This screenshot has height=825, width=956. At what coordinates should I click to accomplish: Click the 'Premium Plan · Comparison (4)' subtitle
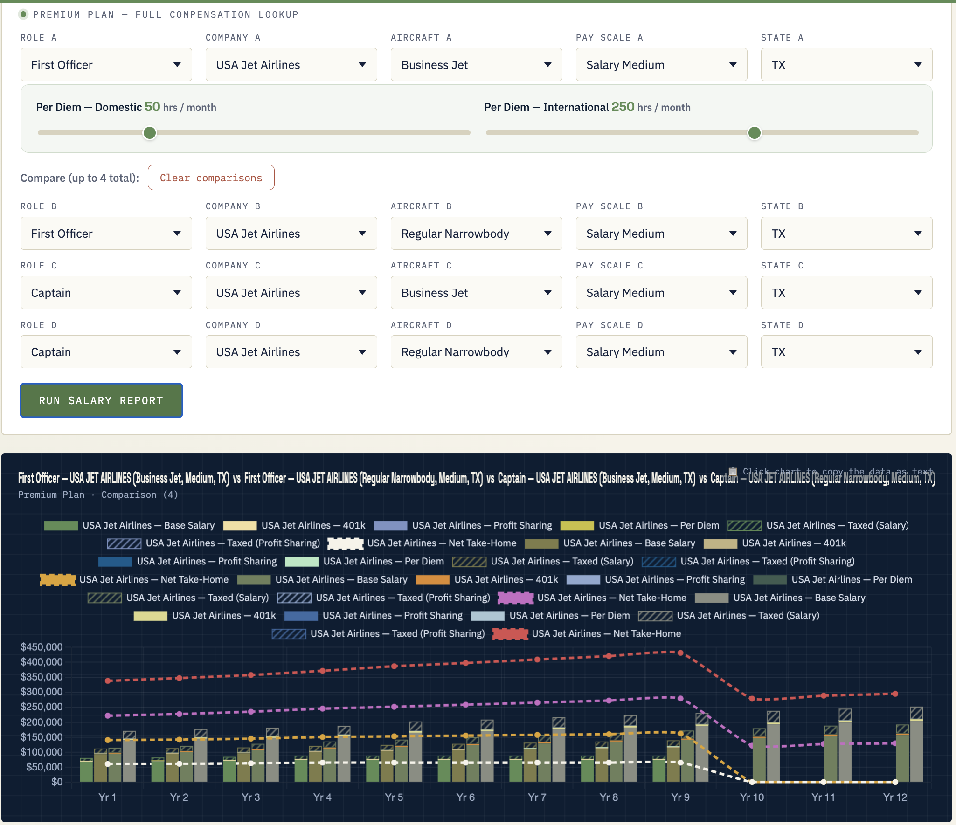(98, 495)
